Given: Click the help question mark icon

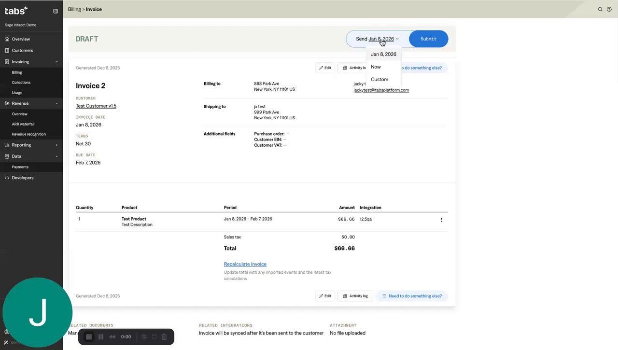Looking at the screenshot, I should tap(609, 9).
